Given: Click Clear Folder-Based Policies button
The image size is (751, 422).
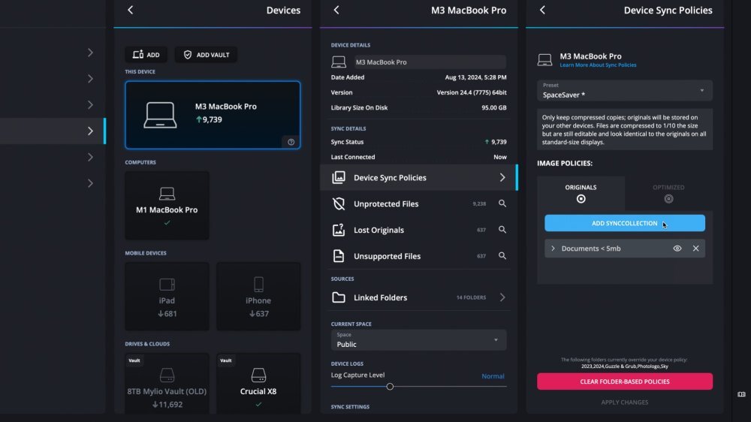Looking at the screenshot, I should [625, 381].
